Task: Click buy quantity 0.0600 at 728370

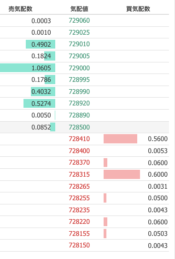Action: [157, 163]
